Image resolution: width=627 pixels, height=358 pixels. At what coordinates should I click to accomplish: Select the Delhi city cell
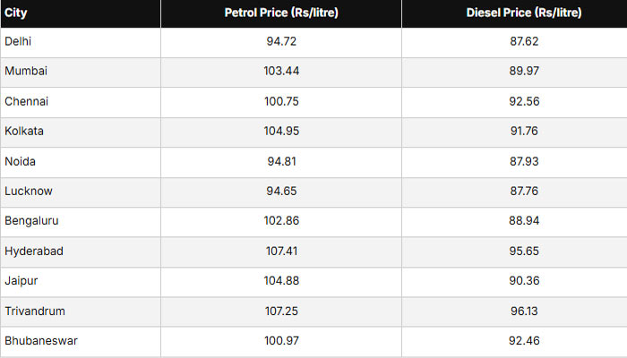(19, 42)
